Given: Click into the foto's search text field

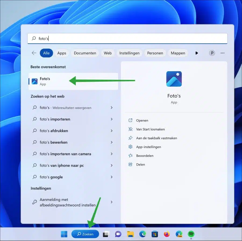Looking at the screenshot, I should (x=127, y=38).
